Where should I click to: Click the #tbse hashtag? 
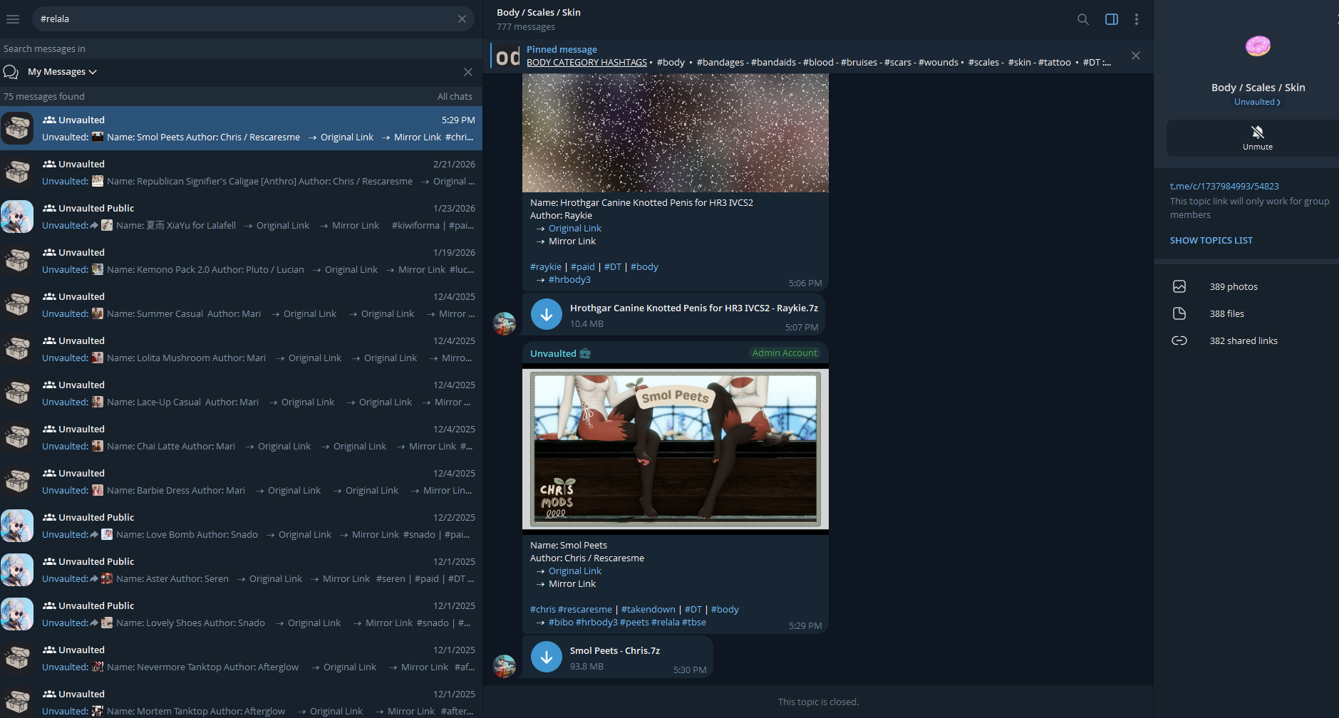tap(694, 623)
